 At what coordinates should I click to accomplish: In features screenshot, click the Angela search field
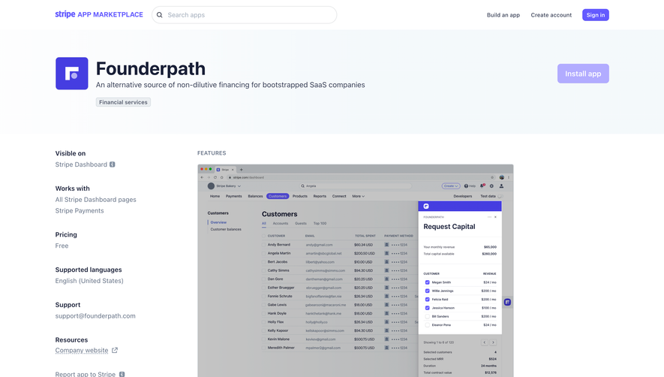(x=355, y=185)
